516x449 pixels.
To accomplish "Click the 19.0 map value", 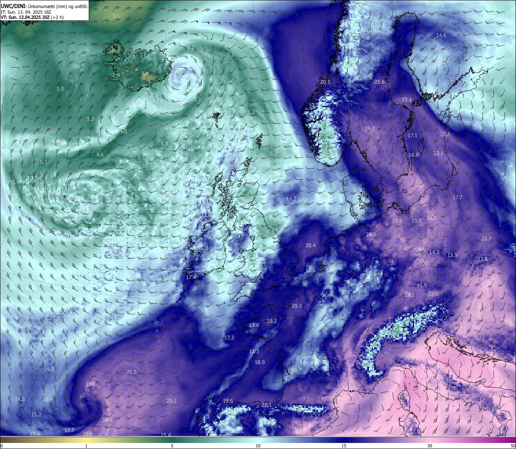I will point(416,221).
